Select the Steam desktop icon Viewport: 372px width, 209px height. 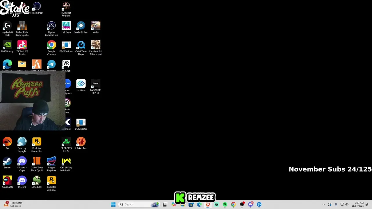[7, 163]
